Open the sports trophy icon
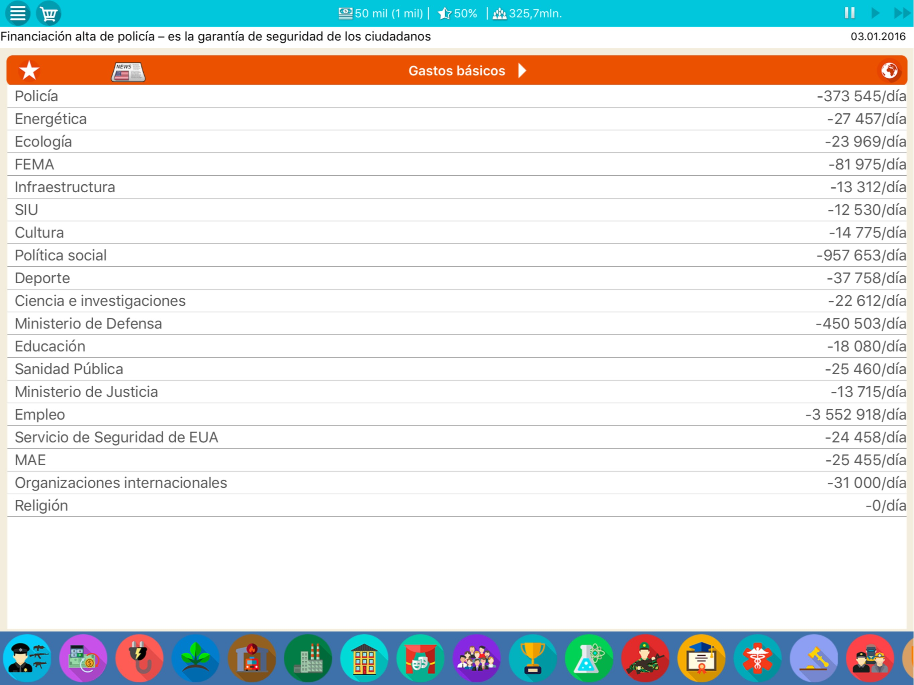This screenshot has height=685, width=914. (x=533, y=658)
